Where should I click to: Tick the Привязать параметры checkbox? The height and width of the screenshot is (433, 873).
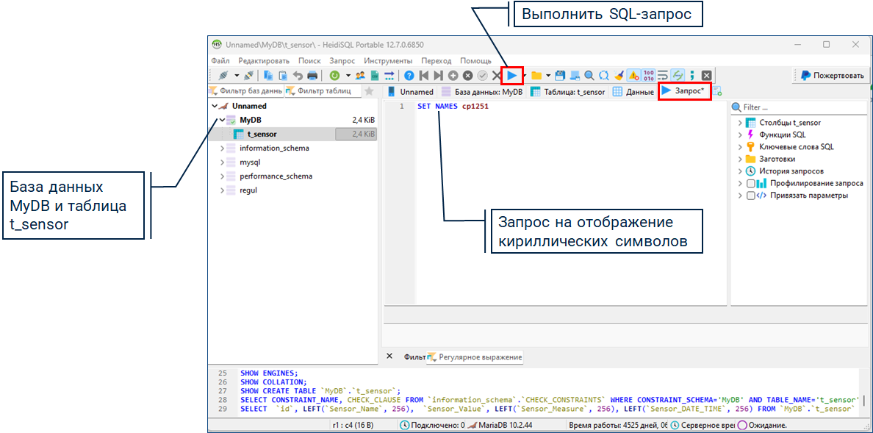click(x=750, y=196)
